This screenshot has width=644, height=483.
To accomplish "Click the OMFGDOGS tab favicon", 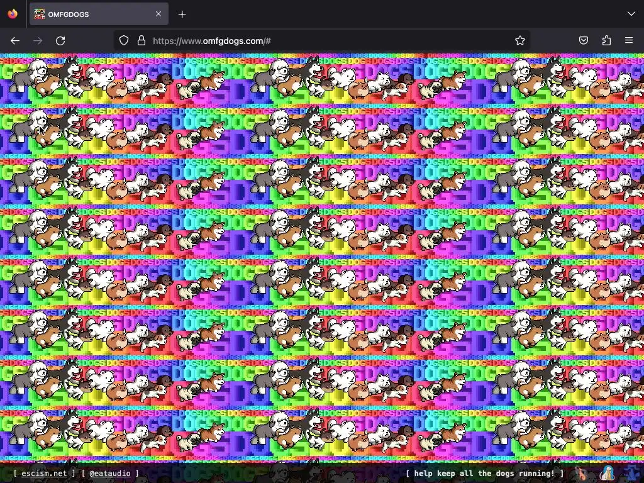I will click(40, 14).
